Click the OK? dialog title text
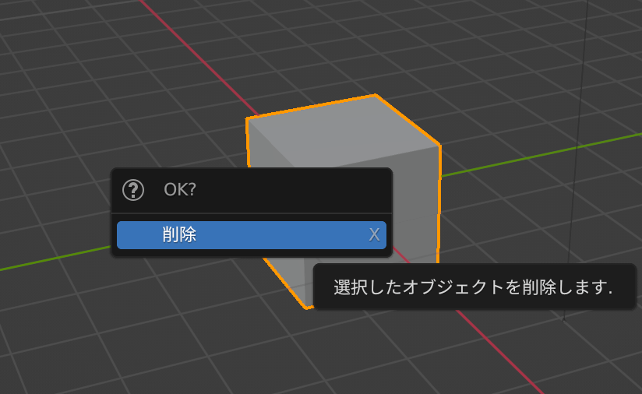This screenshot has height=394, width=642. click(x=180, y=189)
